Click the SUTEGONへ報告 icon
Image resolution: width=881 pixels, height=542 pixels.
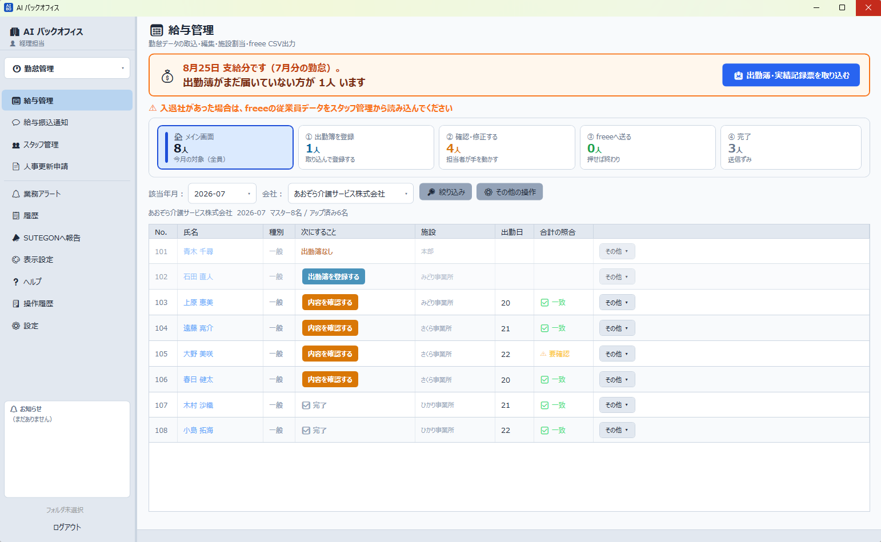point(16,238)
